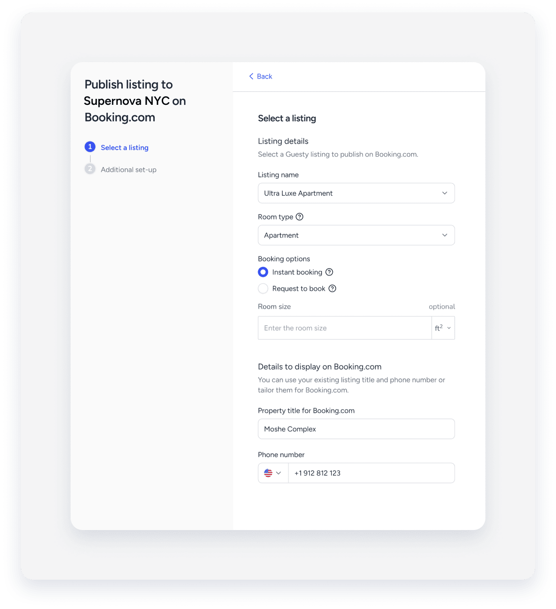Click the US flag icon
This screenshot has width=556, height=609.
click(x=269, y=473)
